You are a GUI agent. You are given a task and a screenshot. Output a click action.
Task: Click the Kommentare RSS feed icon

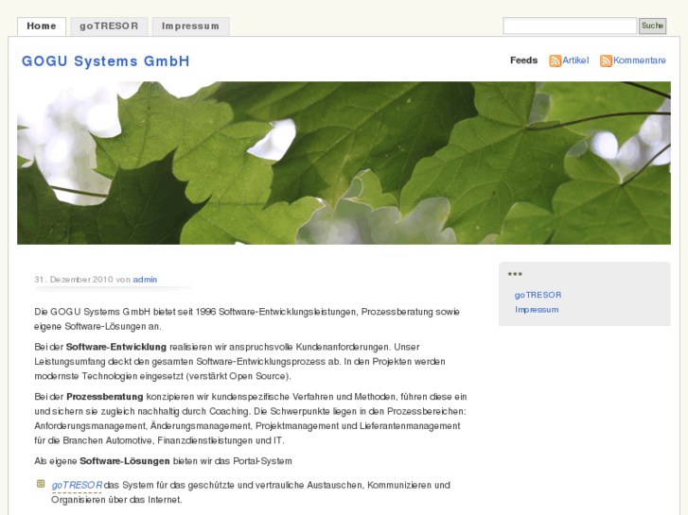point(606,60)
